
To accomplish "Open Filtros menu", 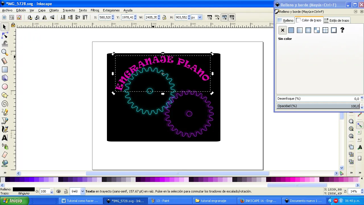I will tap(95, 10).
